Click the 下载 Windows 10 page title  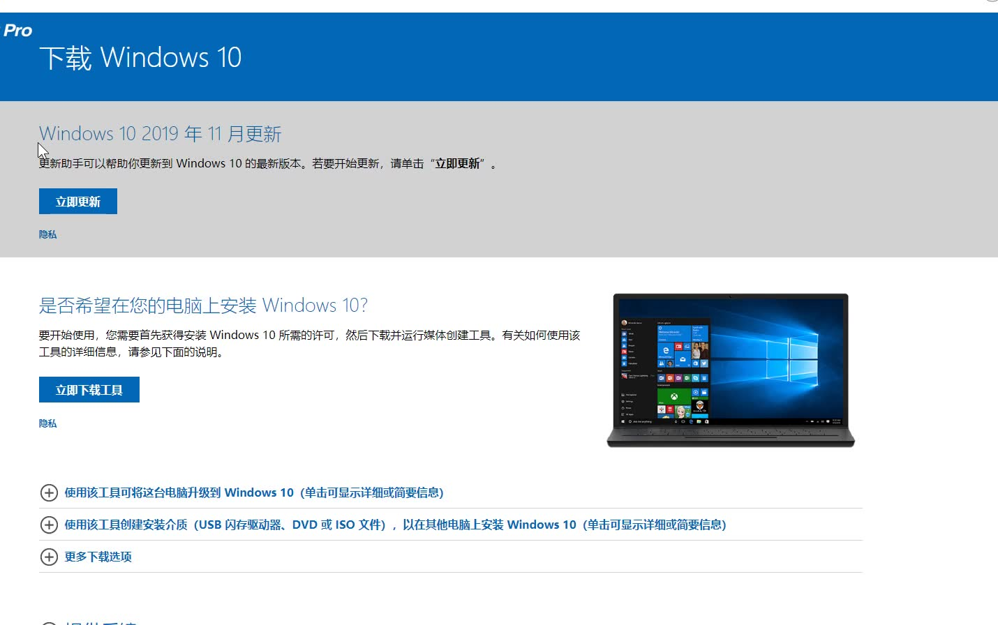click(x=140, y=57)
